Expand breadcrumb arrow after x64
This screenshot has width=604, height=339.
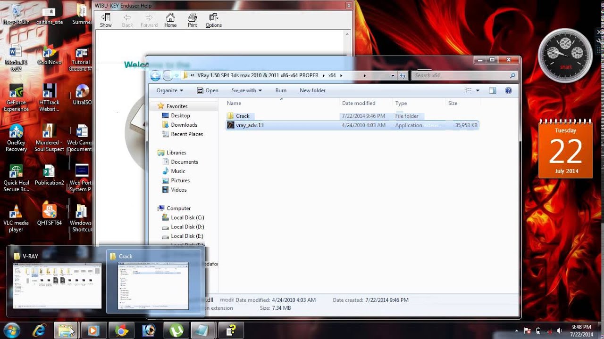pyautogui.click(x=341, y=75)
